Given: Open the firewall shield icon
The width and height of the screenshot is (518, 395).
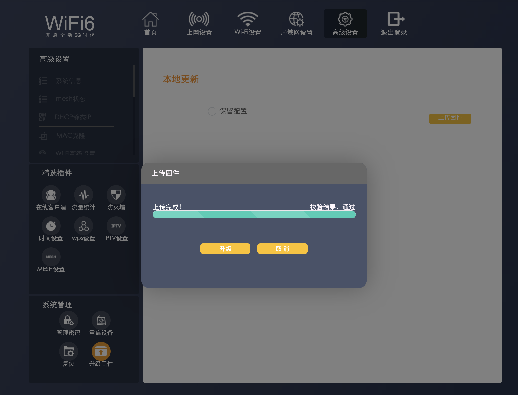Looking at the screenshot, I should point(116,195).
